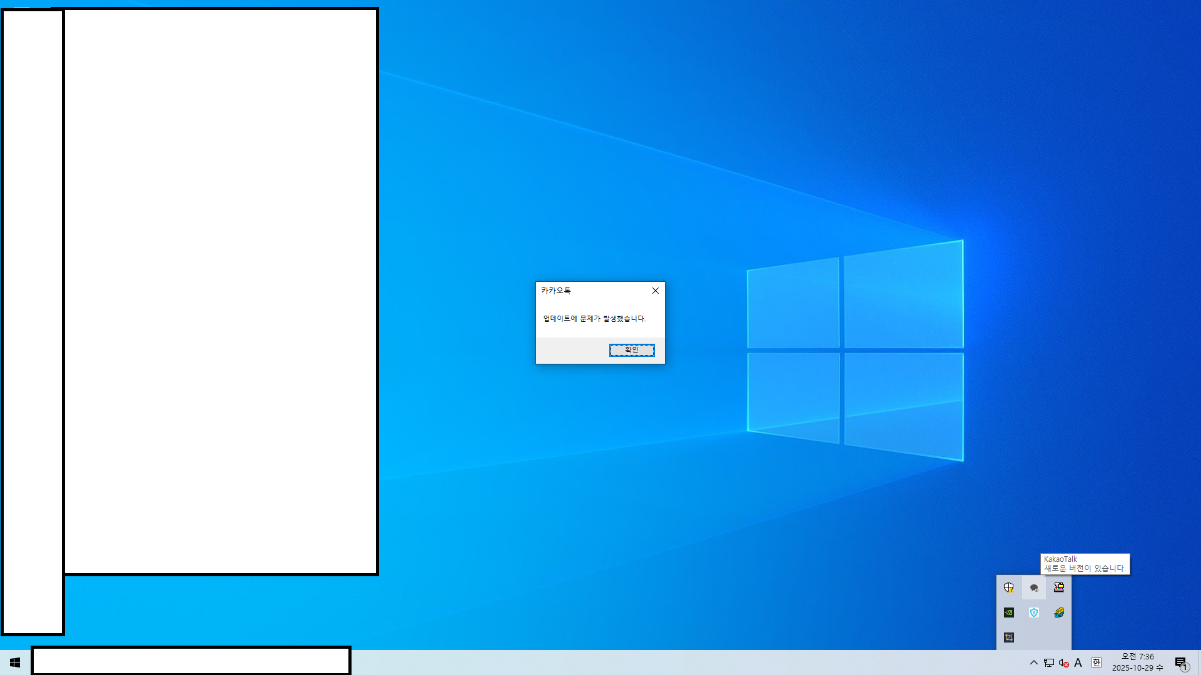The height and width of the screenshot is (675, 1201).
Task: Click the taskbar search box
Action: tap(191, 661)
